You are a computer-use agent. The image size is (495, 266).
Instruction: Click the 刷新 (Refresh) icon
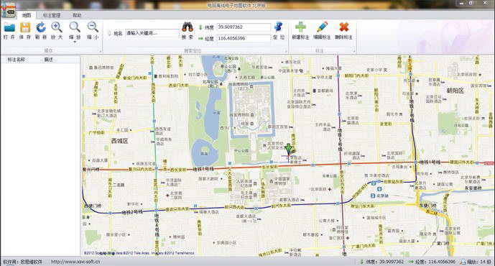coord(41,27)
